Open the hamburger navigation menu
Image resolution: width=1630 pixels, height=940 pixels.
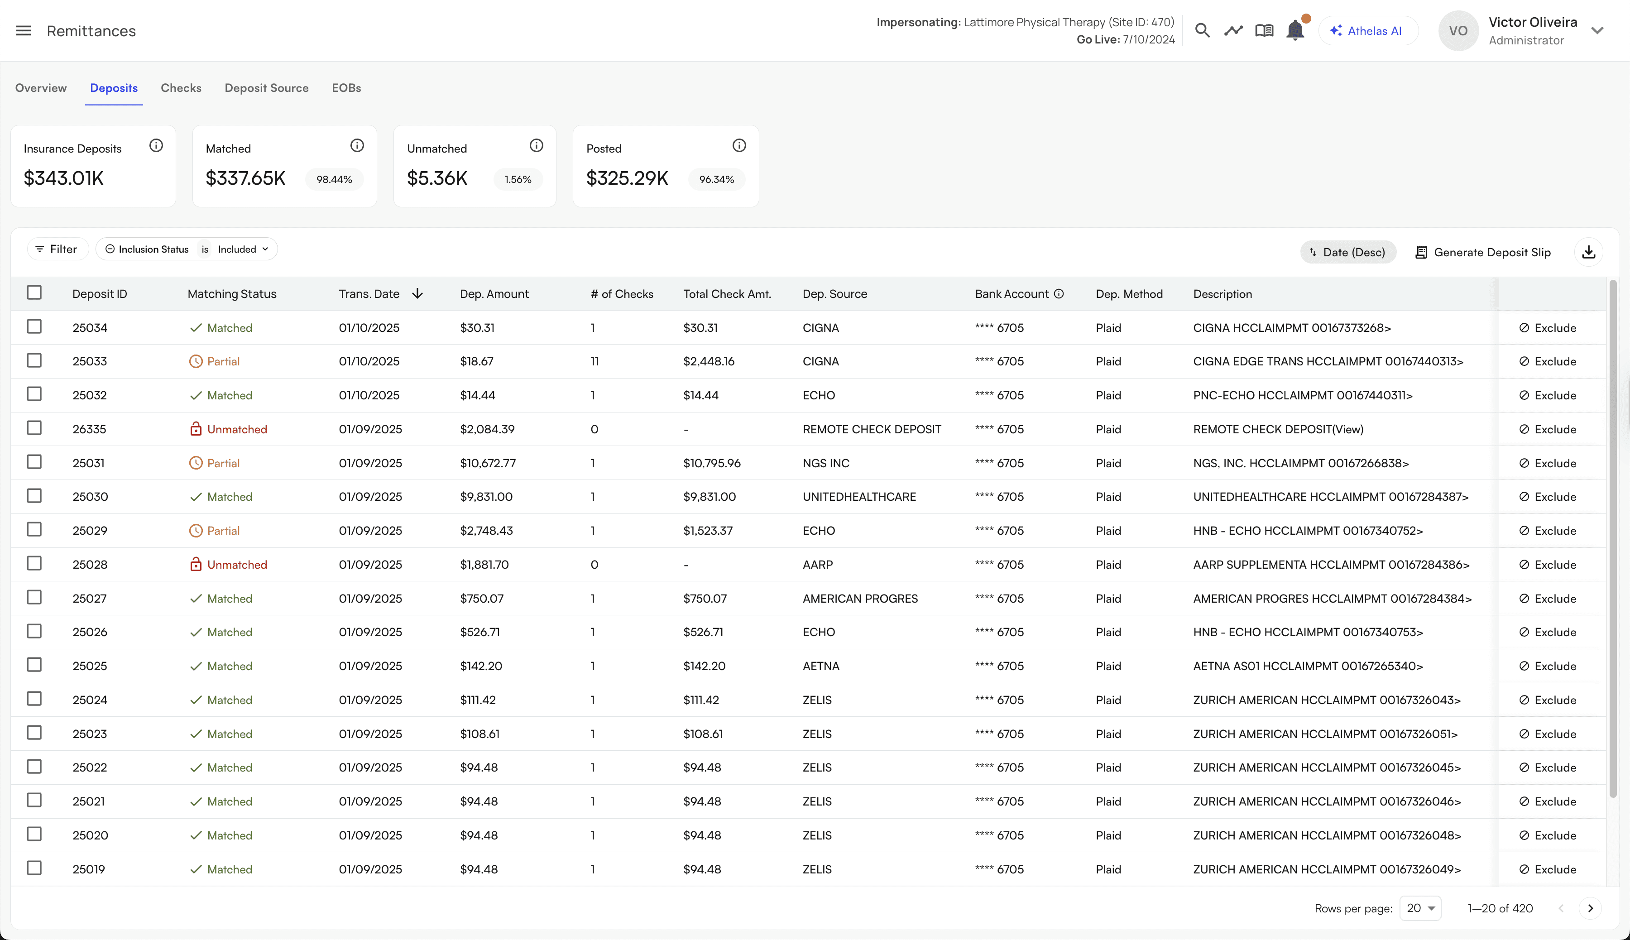coord(23,30)
